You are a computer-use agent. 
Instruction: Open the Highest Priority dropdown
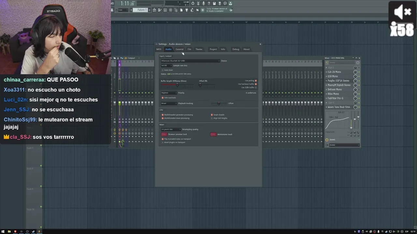pyautogui.click(x=169, y=93)
